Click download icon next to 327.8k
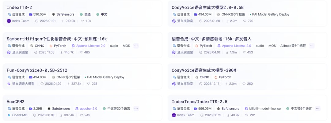Viewport: 331px width, 123px height. point(69,84)
